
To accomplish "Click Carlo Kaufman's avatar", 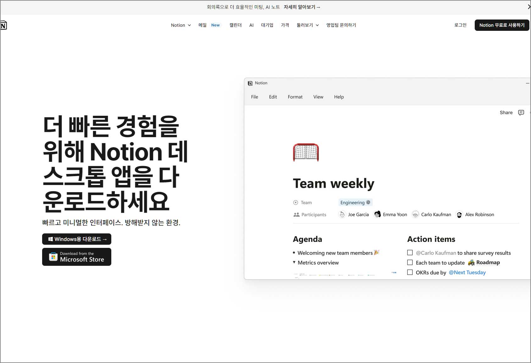I will coord(415,215).
